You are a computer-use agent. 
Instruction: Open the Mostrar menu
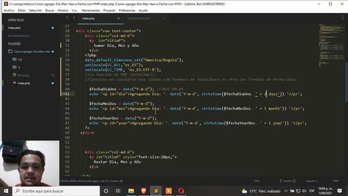point(63,10)
